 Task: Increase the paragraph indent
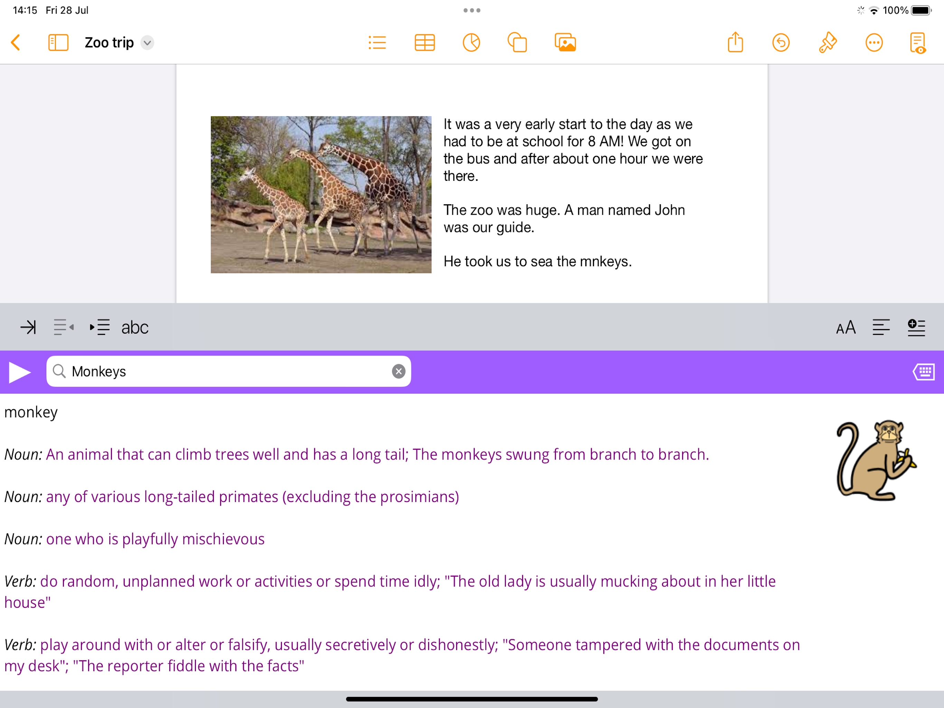click(100, 327)
